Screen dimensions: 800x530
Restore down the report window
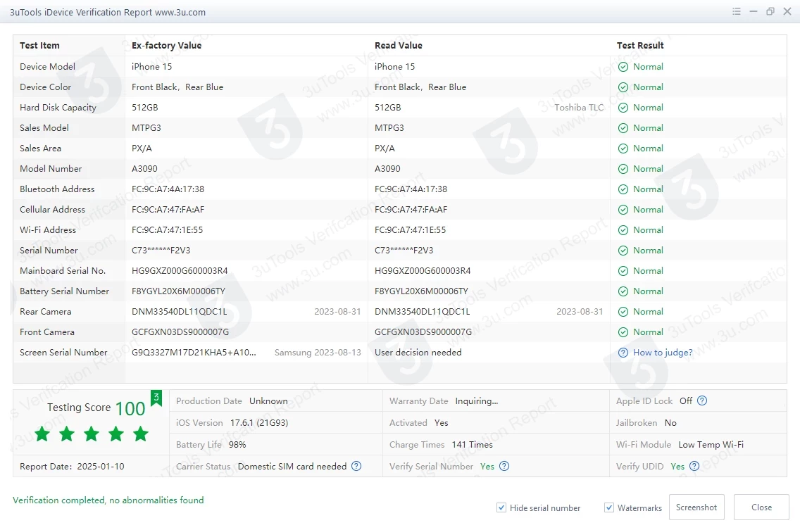pyautogui.click(x=770, y=11)
